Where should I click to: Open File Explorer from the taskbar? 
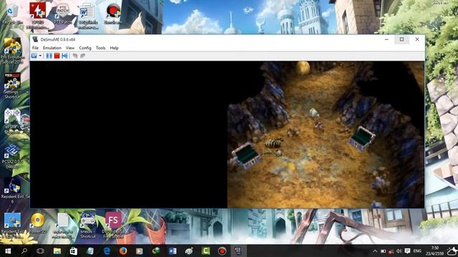[x=57, y=251]
